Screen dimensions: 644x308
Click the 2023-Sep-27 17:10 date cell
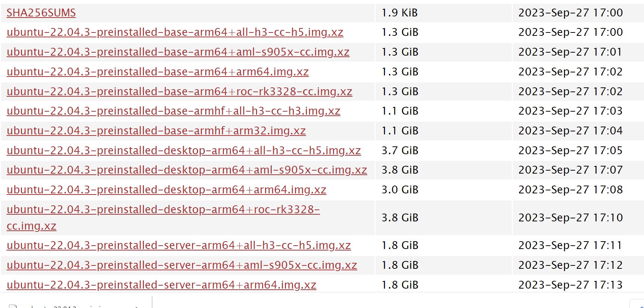578,218
